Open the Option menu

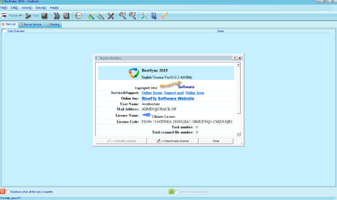pos(41,8)
